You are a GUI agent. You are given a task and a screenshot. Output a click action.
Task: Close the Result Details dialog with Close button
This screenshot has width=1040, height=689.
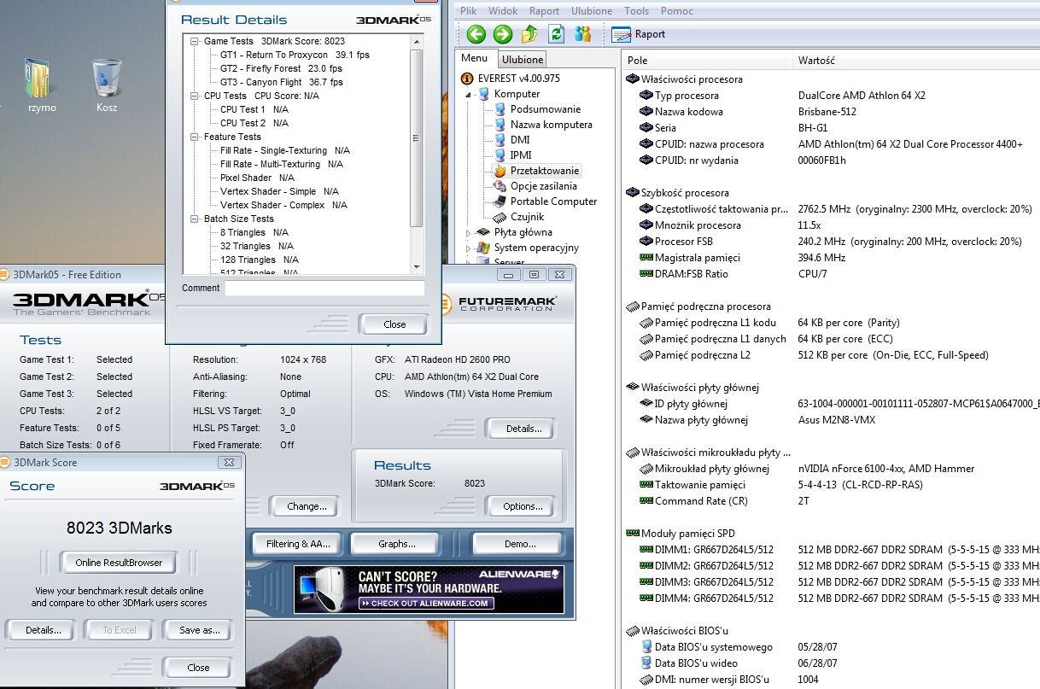[x=394, y=324]
